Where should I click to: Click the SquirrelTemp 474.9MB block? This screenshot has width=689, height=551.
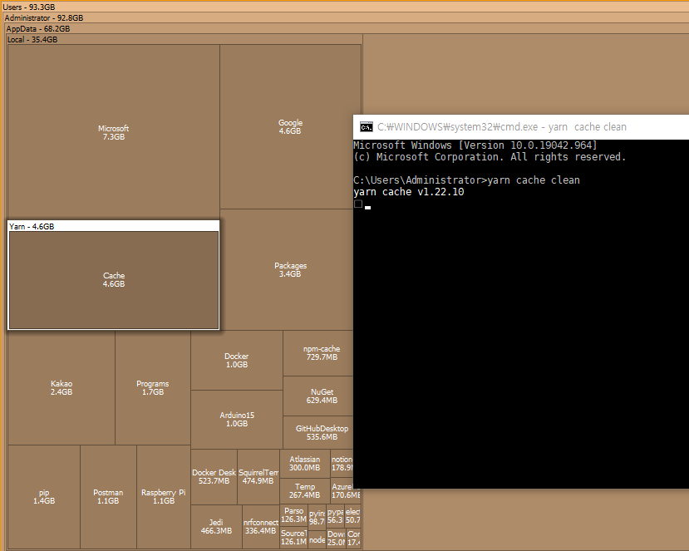click(258, 477)
